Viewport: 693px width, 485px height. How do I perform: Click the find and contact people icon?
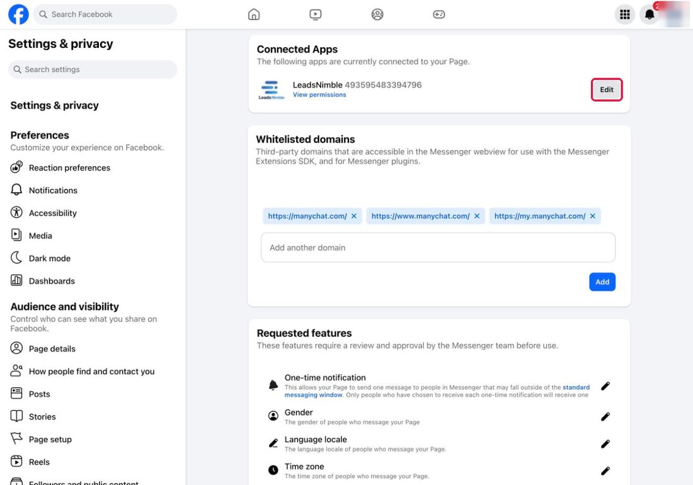coord(16,370)
